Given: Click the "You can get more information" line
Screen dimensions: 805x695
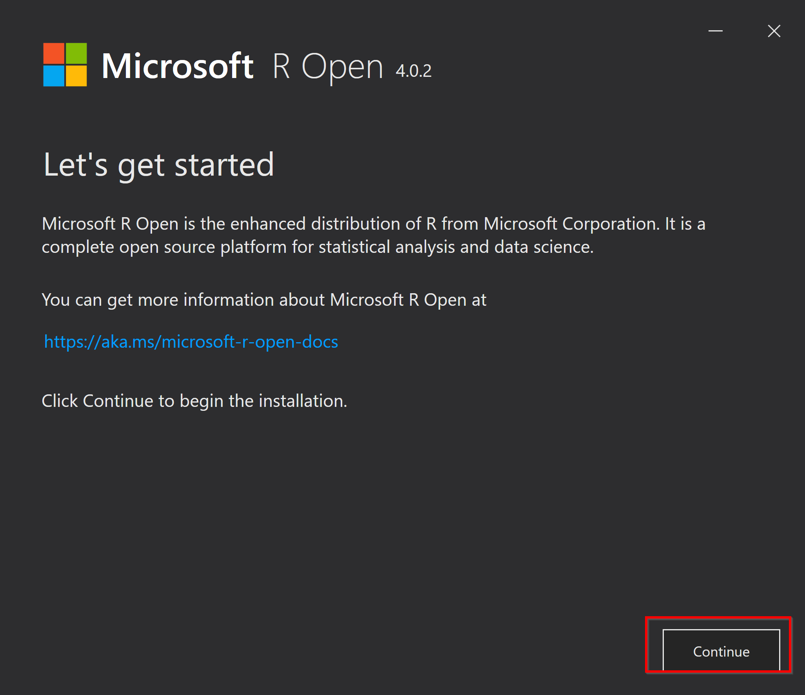Looking at the screenshot, I should coord(264,300).
